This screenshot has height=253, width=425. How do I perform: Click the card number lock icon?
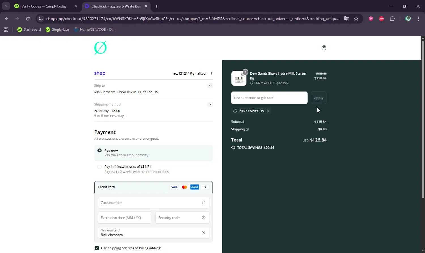(203, 202)
